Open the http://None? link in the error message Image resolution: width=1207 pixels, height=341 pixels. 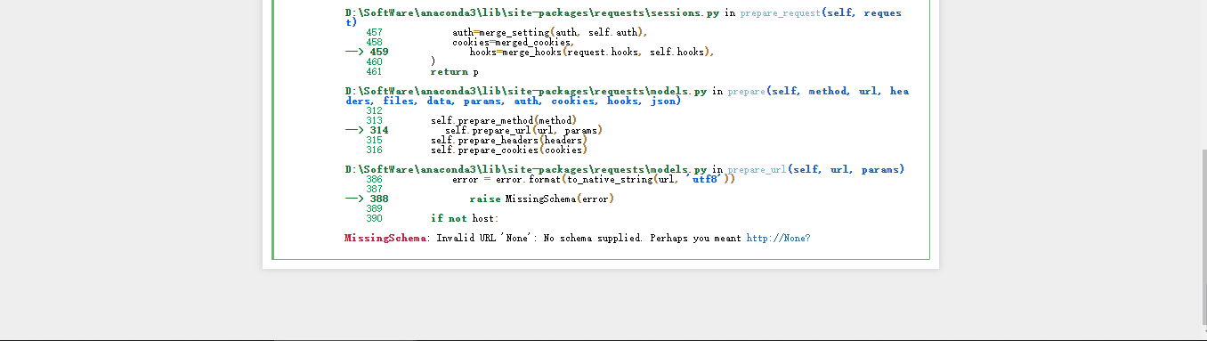click(778, 239)
